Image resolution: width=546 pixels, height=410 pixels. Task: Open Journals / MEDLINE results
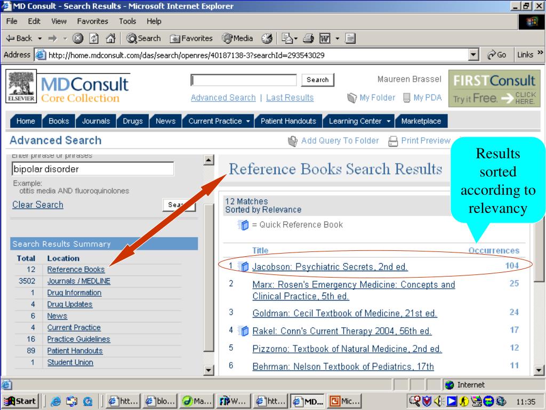79,281
